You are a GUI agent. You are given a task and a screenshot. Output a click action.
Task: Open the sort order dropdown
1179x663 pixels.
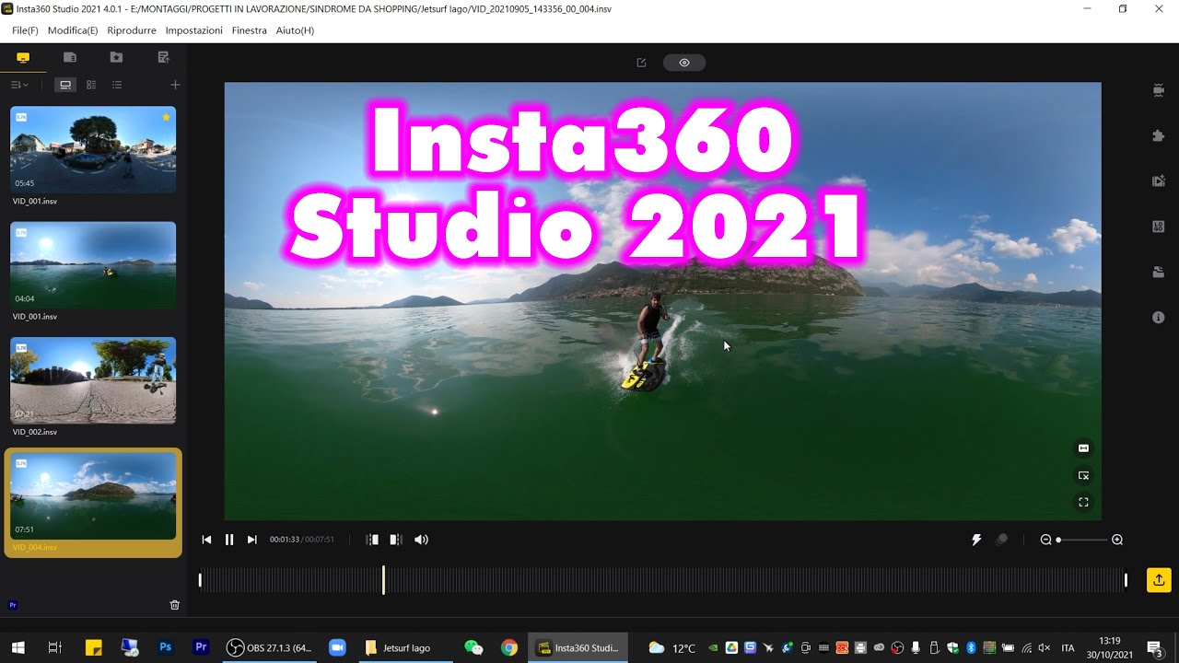point(19,85)
